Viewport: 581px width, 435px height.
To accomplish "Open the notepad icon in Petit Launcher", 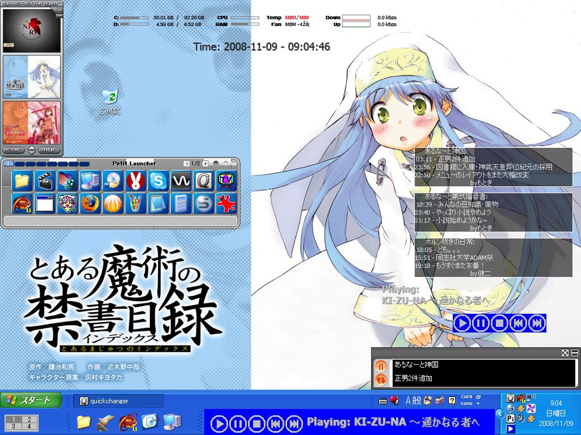I will pyautogui.click(x=158, y=203).
